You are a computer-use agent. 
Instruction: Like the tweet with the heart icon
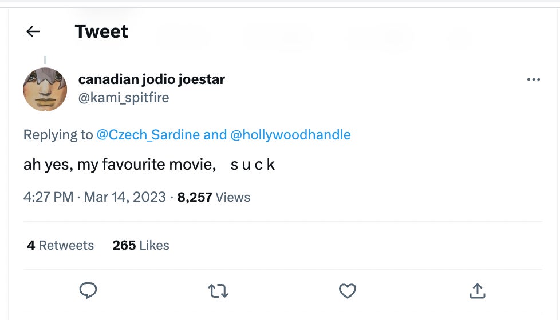(x=348, y=291)
